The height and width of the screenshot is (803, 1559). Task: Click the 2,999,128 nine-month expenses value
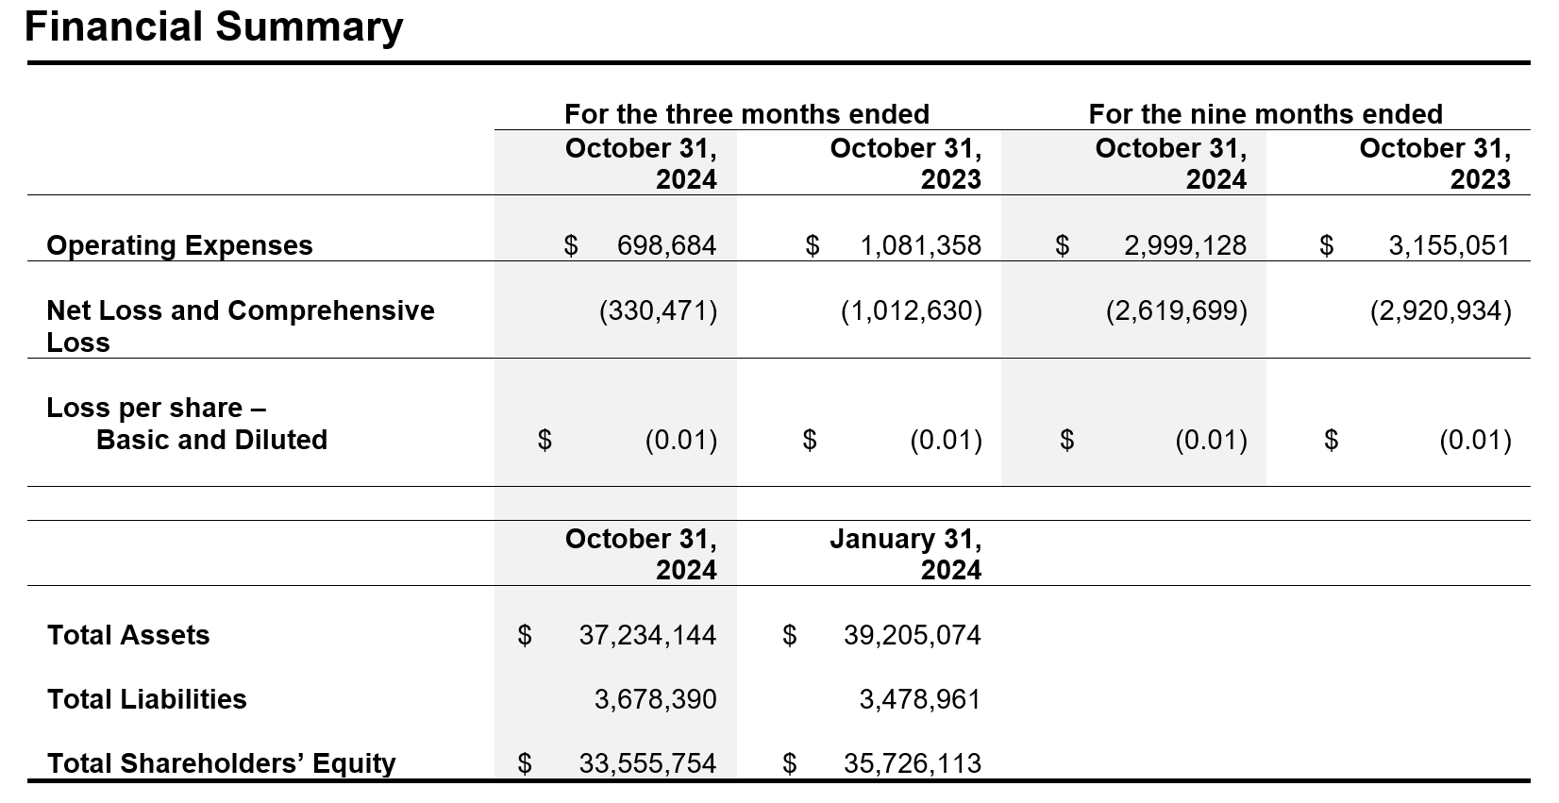1184,245
